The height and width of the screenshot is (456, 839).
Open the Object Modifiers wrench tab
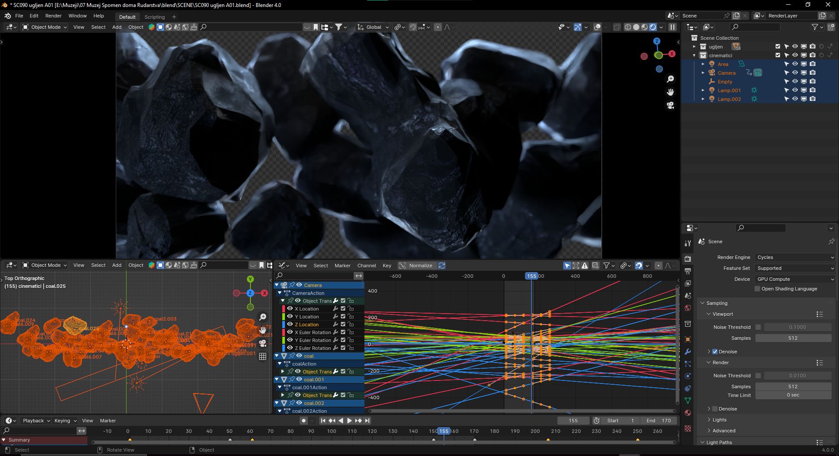pyautogui.click(x=687, y=352)
